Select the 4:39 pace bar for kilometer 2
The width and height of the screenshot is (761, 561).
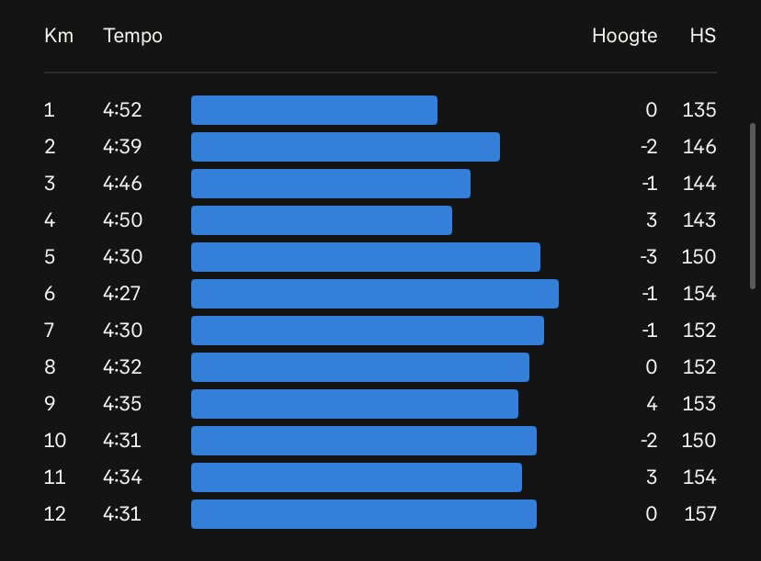pos(346,147)
